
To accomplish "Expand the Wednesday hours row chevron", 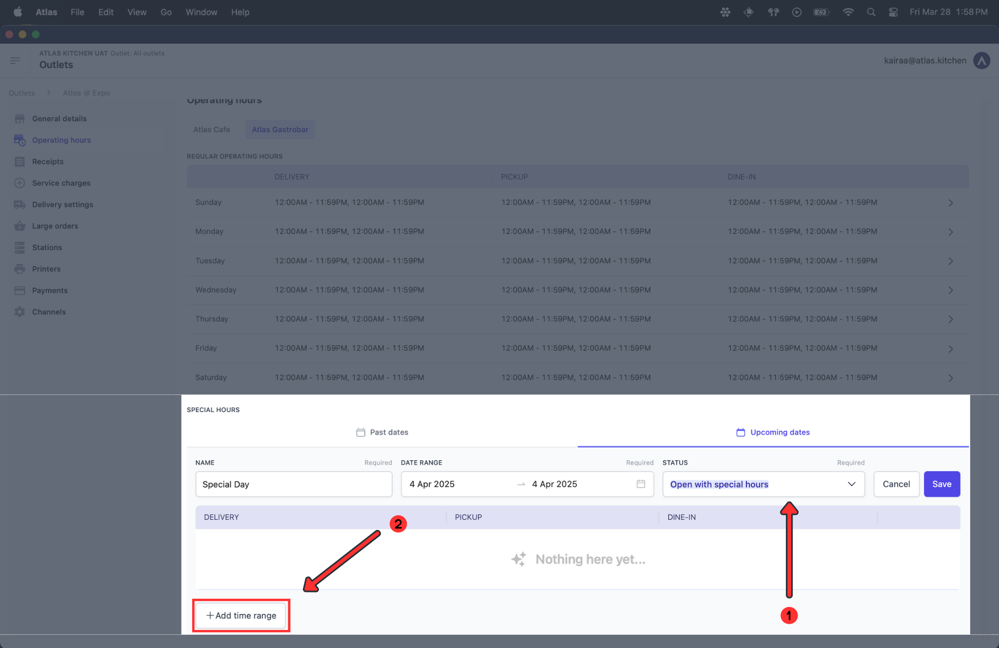I will tap(950, 290).
